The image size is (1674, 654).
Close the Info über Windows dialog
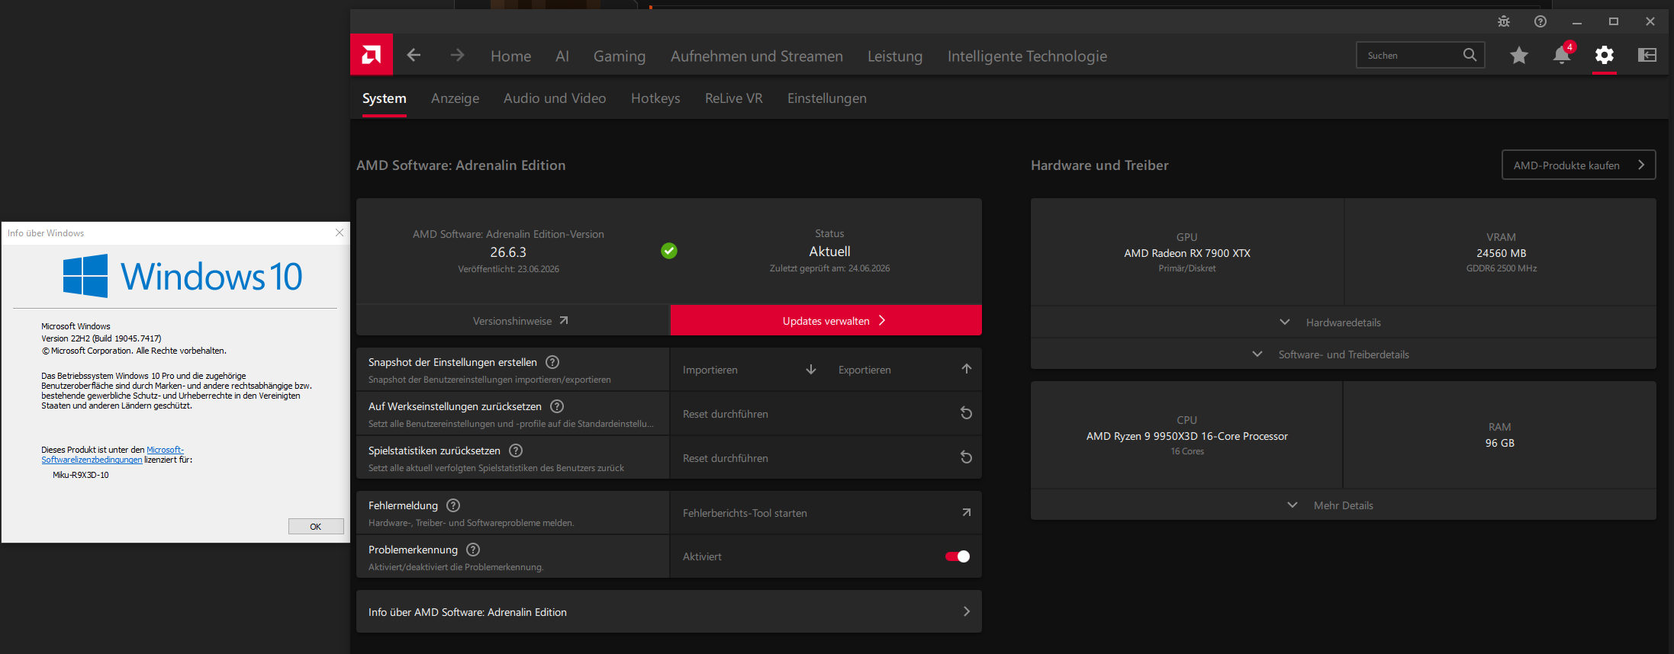[x=340, y=232]
